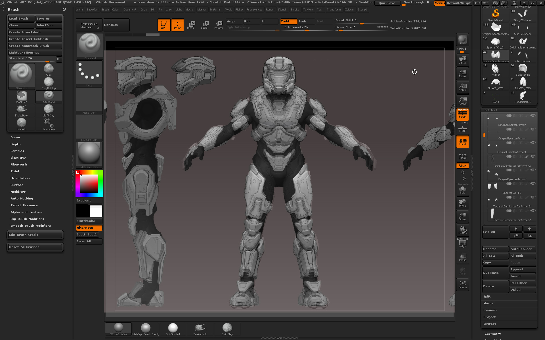This screenshot has width=545, height=340.
Task: Expand the Elasticity section
Action: [x=18, y=158]
